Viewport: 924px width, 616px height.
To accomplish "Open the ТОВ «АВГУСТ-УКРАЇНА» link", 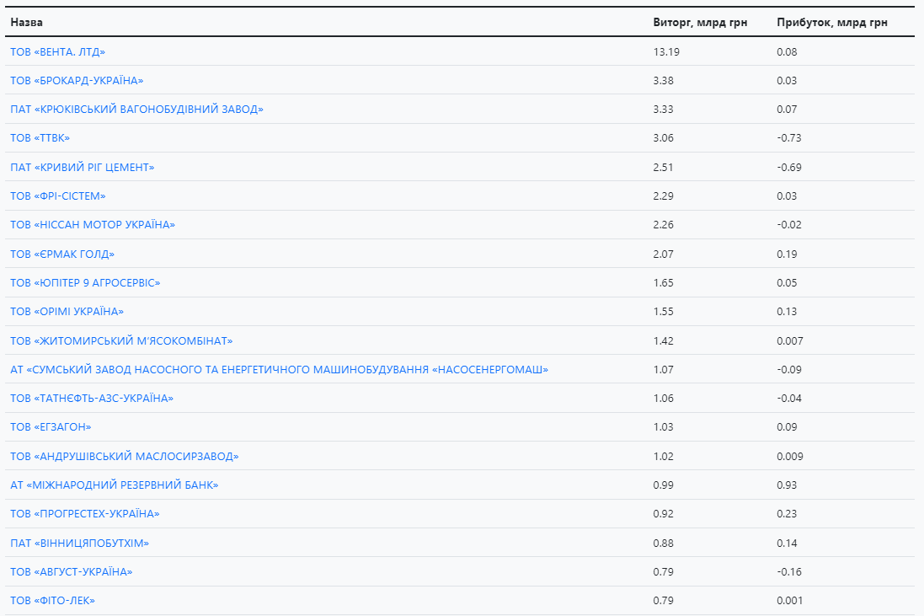I will click(x=72, y=572).
